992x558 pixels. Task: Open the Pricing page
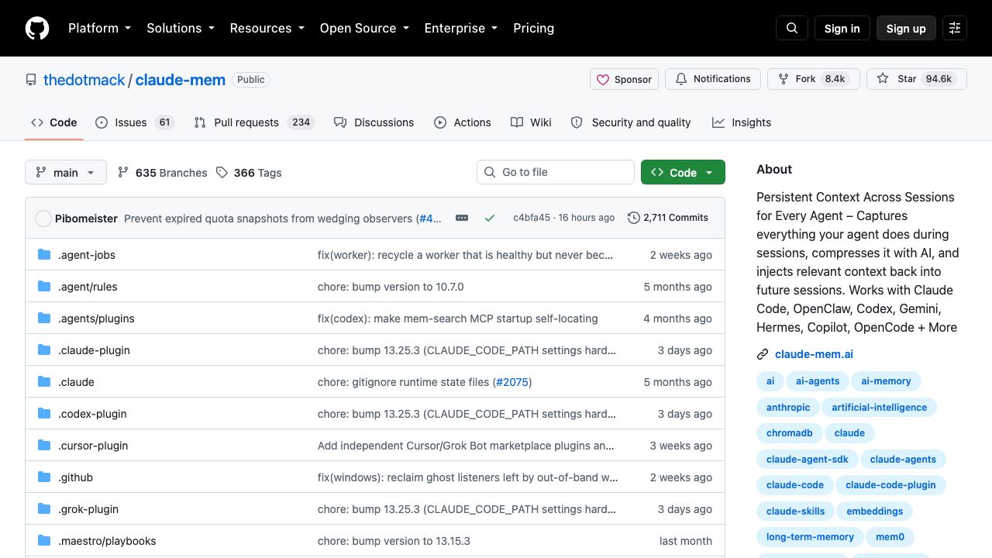tap(533, 28)
